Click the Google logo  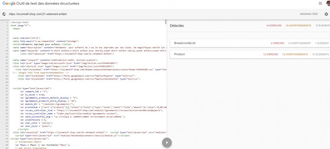(x=9, y=4)
